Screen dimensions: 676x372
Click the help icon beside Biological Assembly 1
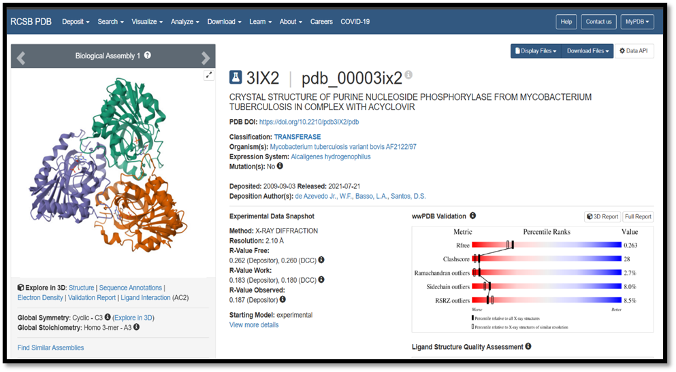[x=148, y=56]
